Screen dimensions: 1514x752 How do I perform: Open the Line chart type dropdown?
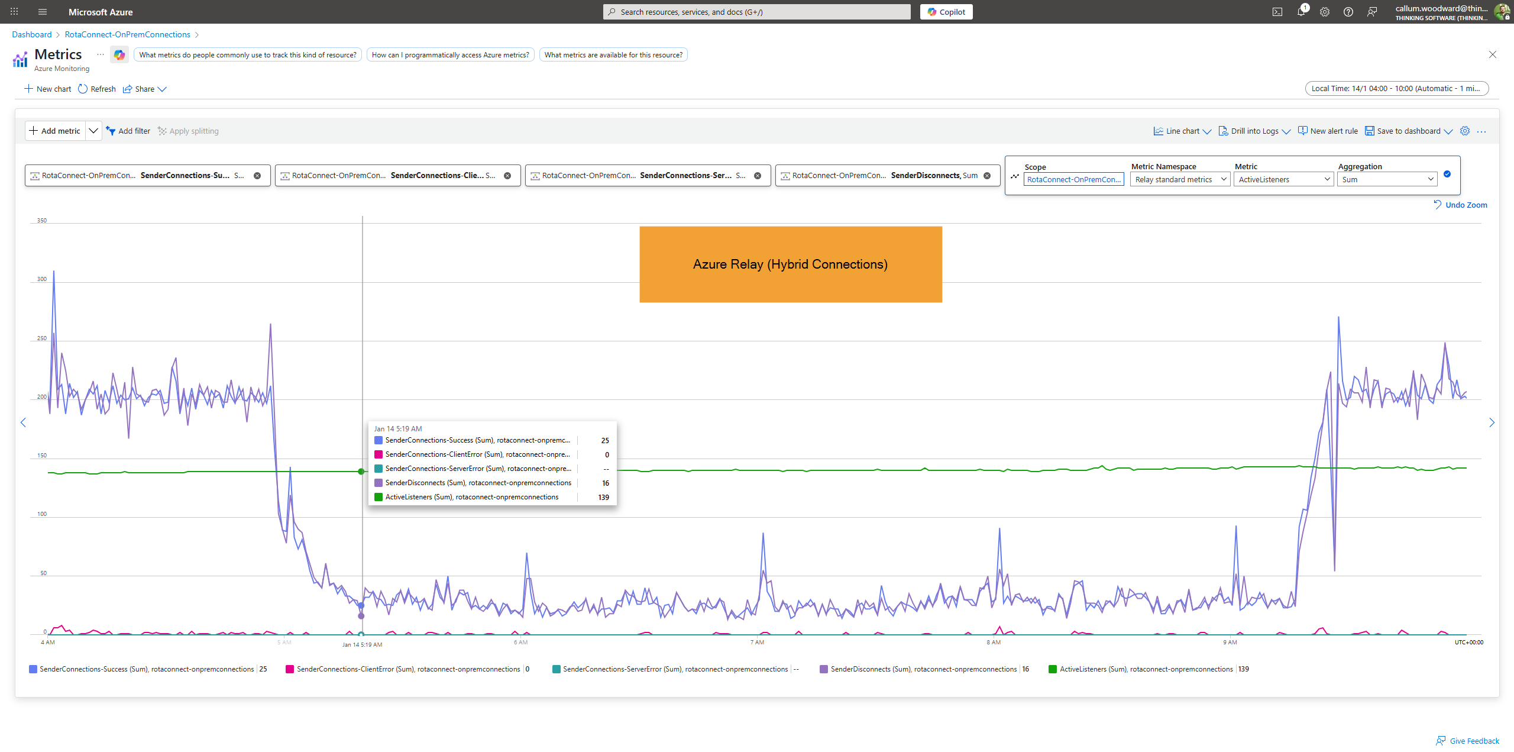[1182, 131]
